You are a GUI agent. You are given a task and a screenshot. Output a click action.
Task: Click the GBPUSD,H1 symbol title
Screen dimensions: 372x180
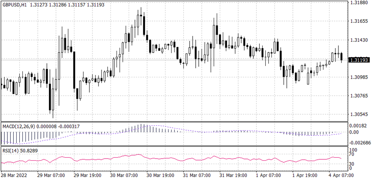point(16,5)
